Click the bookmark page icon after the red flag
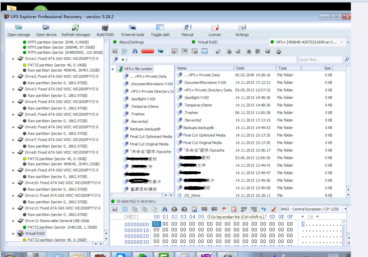This screenshot has width=368, height=257. [x=234, y=209]
